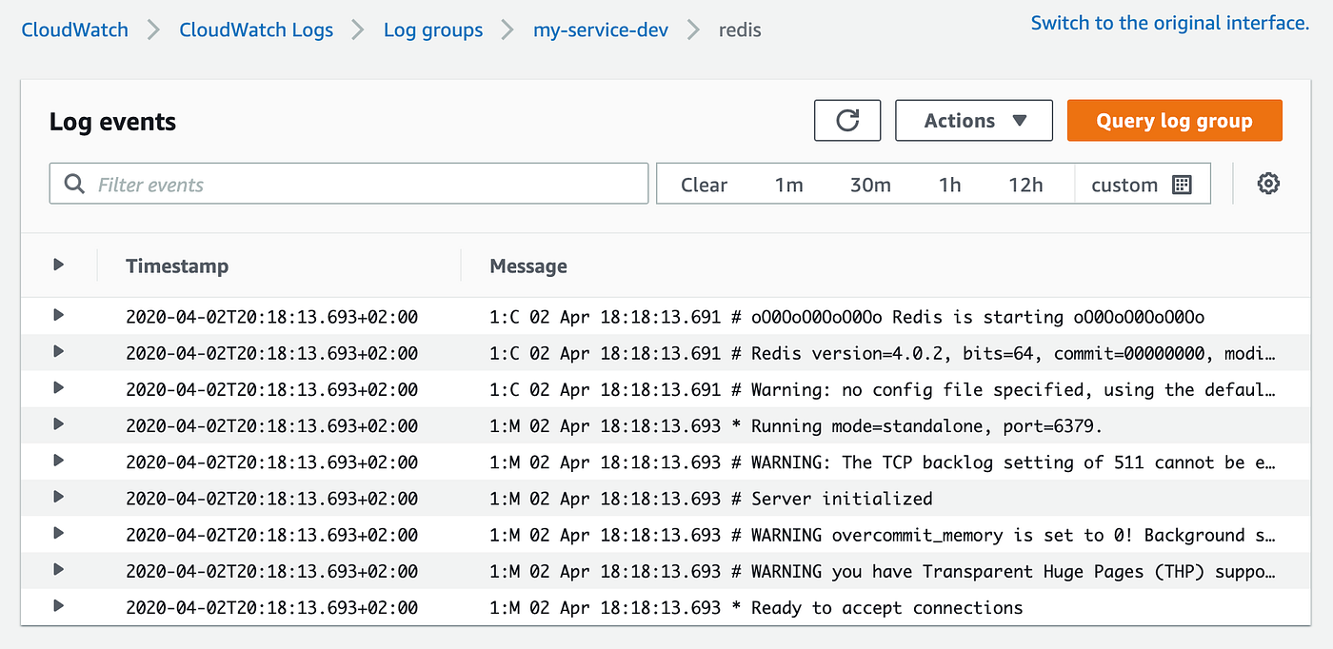
Task: Open the log view settings gear
Action: coord(1268,184)
